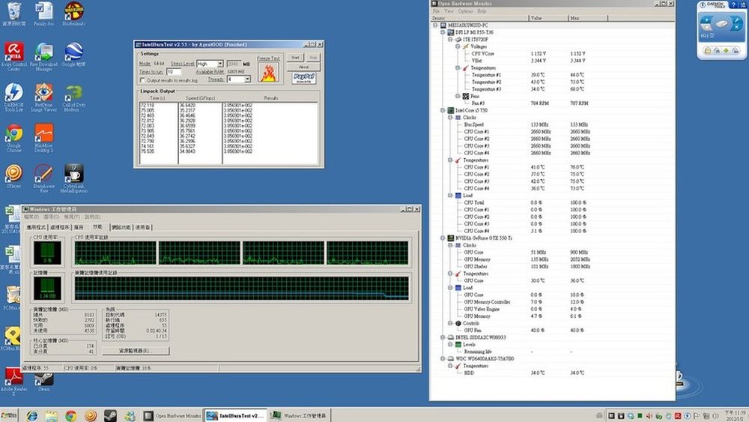Collapse the INTEL SSDSA2CW080G3 node
749x422 pixels.
(x=443, y=337)
